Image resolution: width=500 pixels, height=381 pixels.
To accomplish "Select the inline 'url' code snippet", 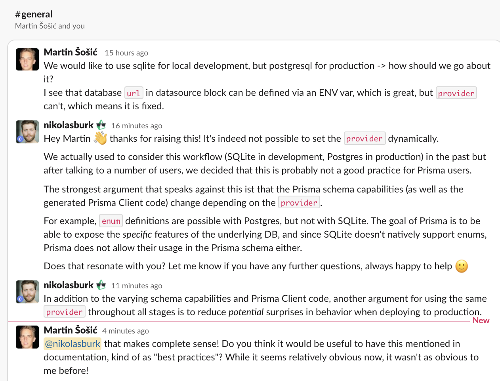I will coord(134,93).
